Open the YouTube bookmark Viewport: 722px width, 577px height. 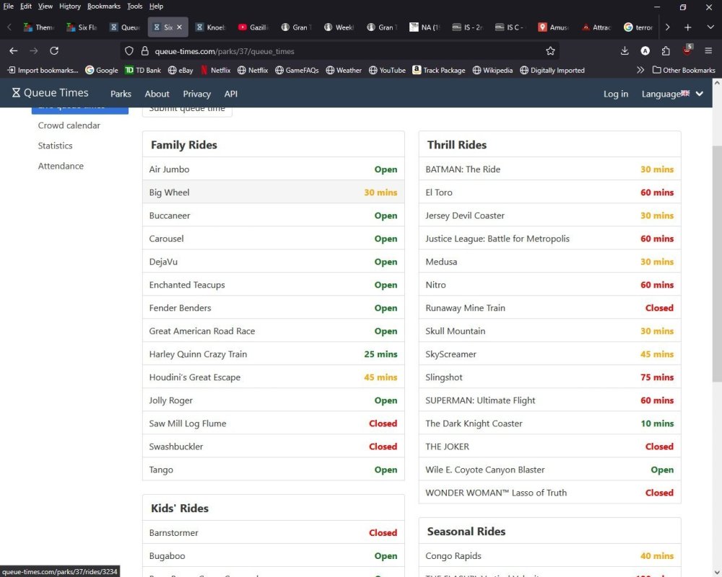(x=387, y=70)
